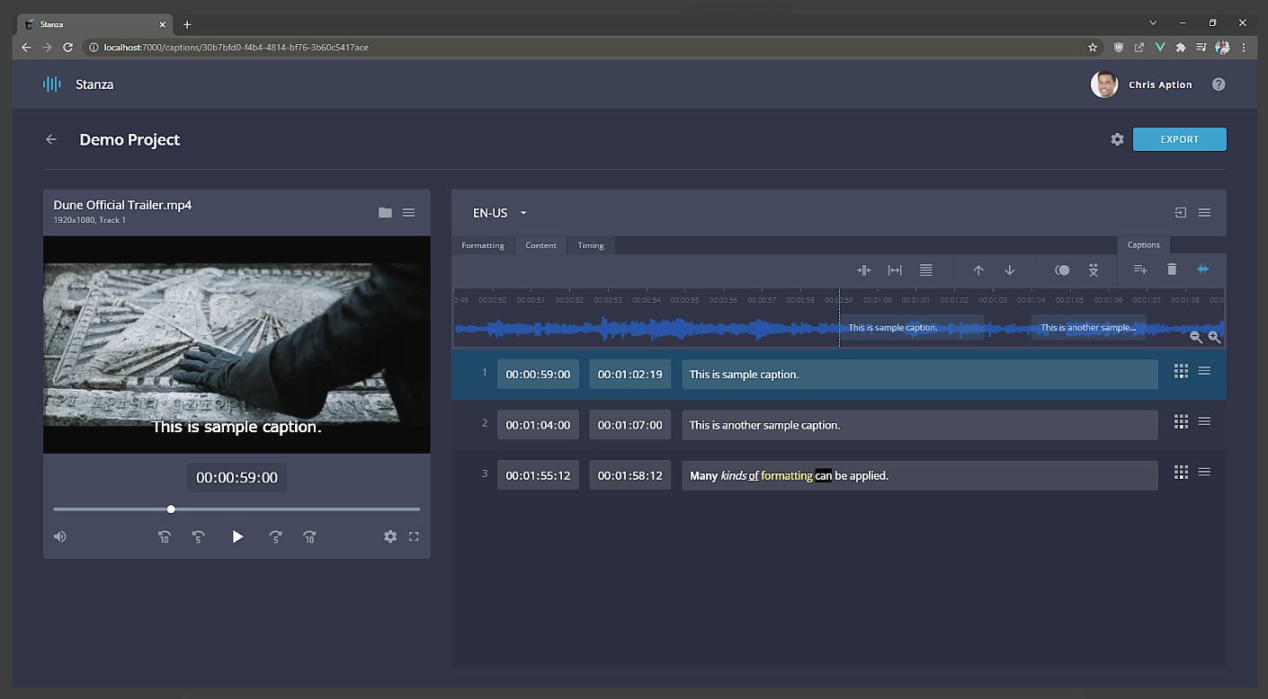Click the video seek slider handle
The image size is (1268, 699).
pos(171,509)
